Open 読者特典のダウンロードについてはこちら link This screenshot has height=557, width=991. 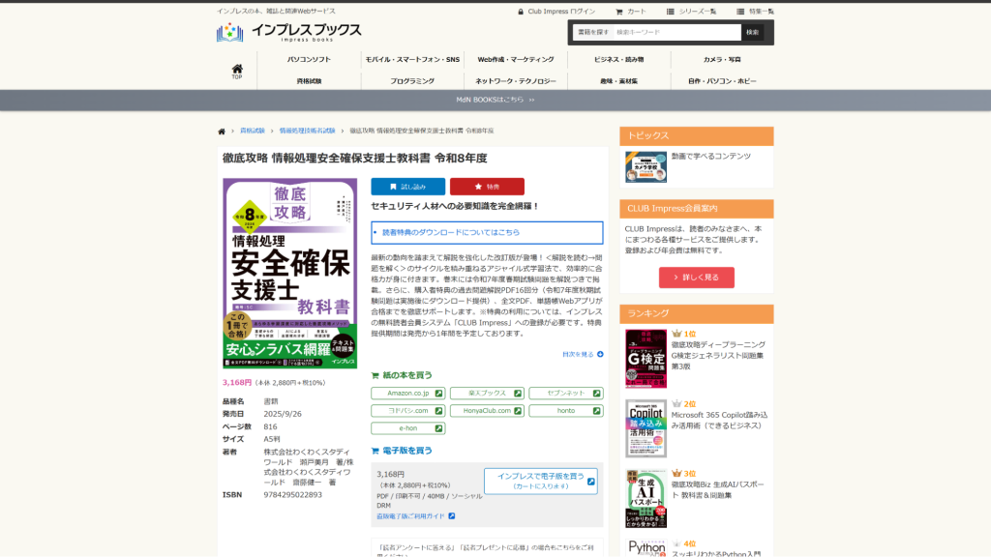click(x=451, y=232)
